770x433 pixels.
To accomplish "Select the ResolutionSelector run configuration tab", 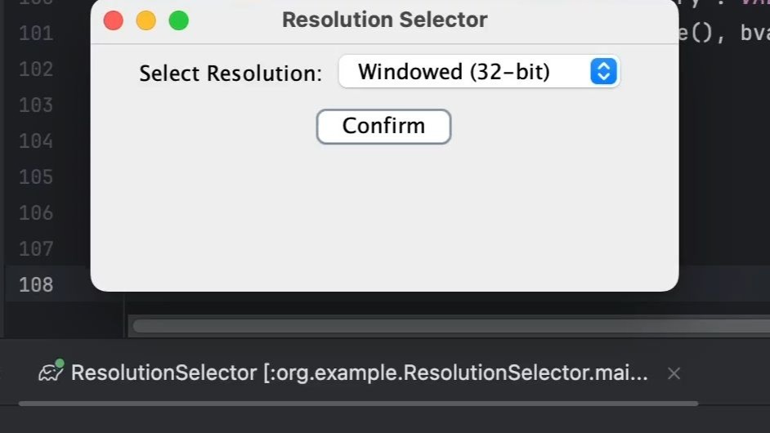I will click(359, 373).
